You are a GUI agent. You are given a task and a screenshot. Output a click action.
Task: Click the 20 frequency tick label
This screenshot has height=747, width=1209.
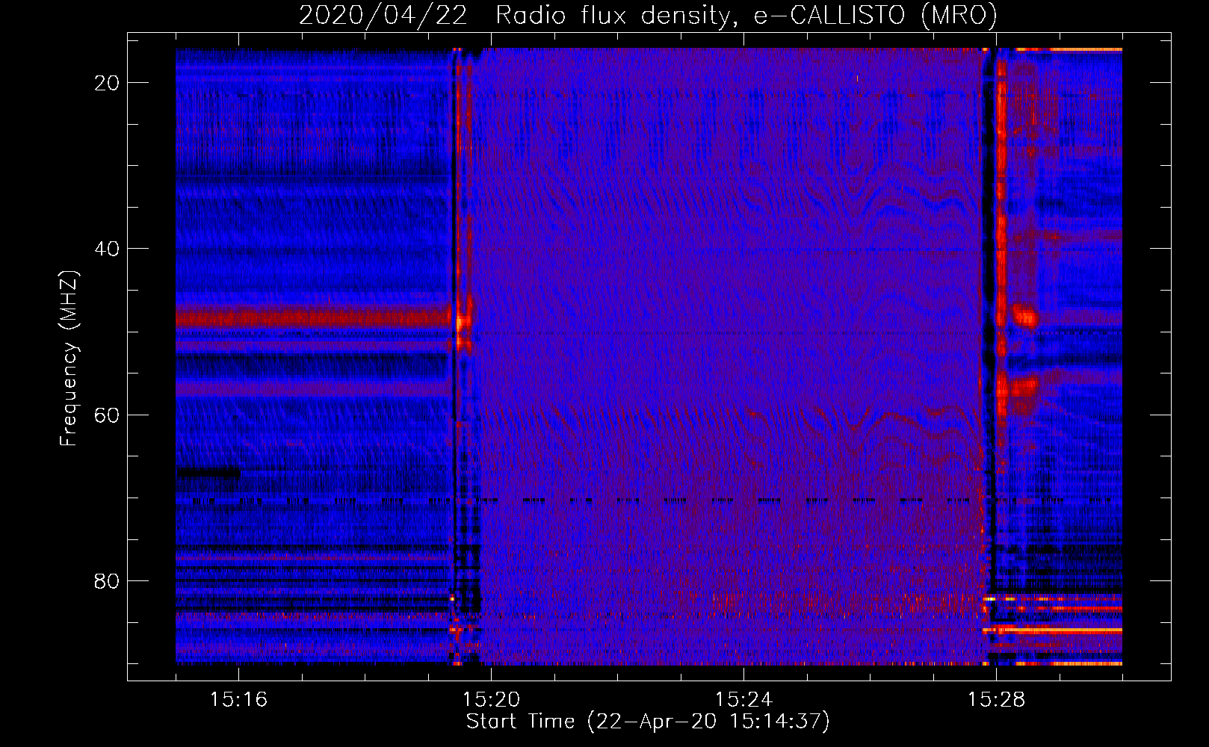coord(107,83)
